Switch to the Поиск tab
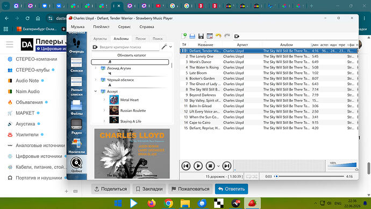Screen dimensions: 371x209 click(x=158, y=38)
